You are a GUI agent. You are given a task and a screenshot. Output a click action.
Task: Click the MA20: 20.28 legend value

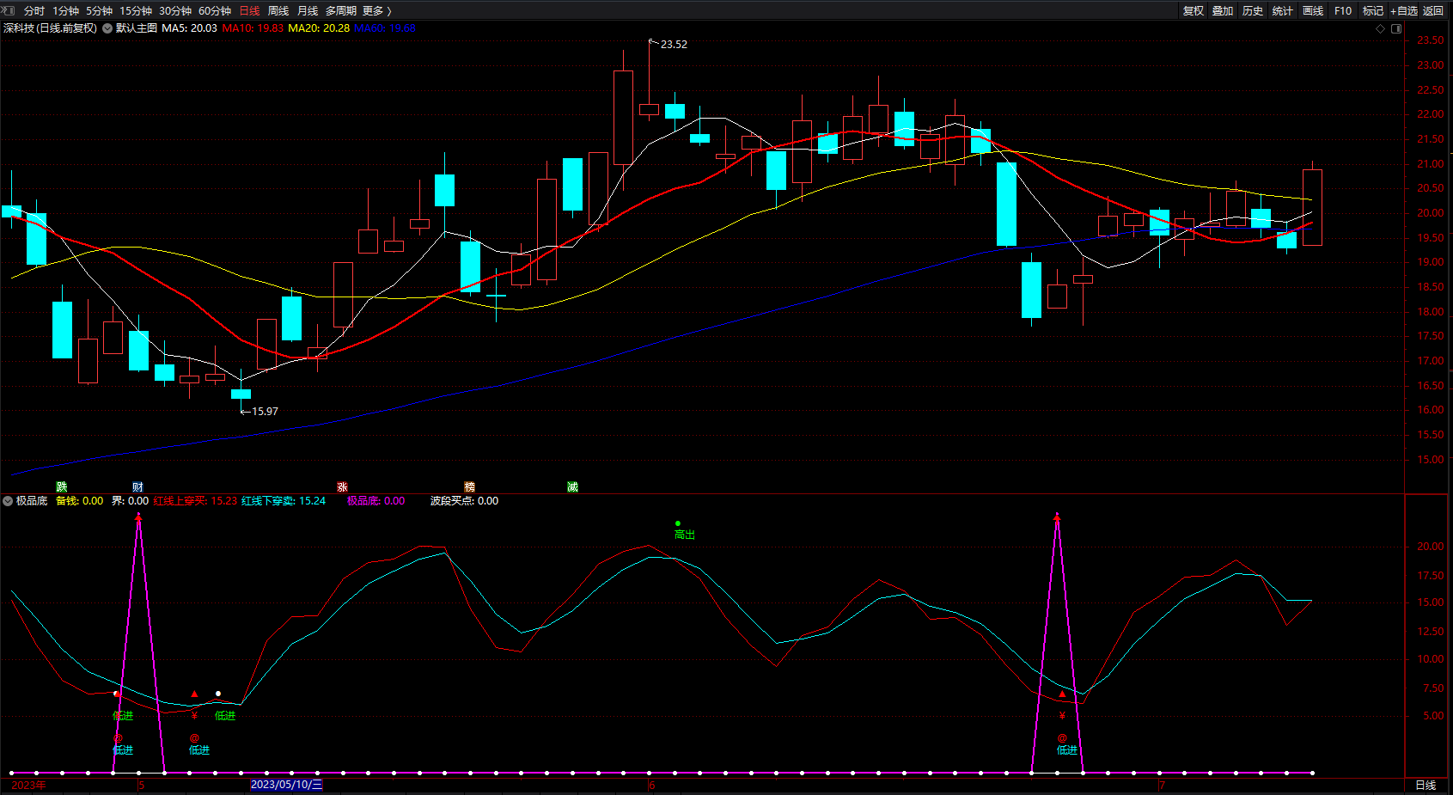(x=319, y=28)
